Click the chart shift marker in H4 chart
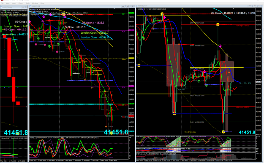This screenshot has height=163, width=264. [x=114, y=9]
